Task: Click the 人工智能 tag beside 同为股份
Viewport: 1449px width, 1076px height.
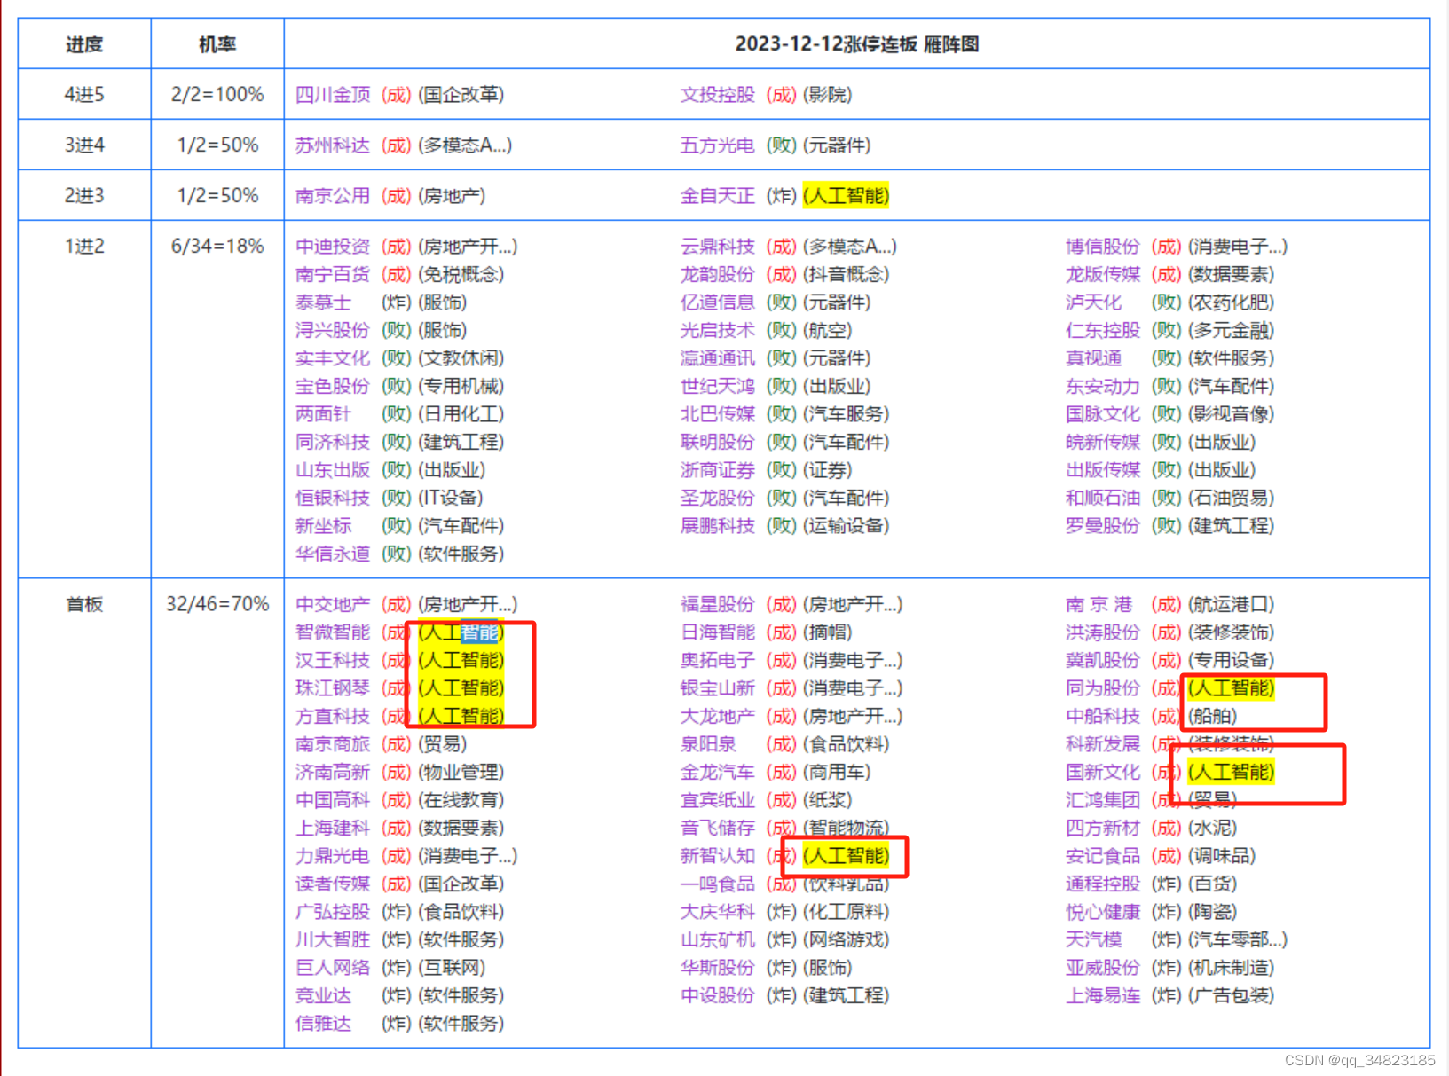Action: point(1231,688)
